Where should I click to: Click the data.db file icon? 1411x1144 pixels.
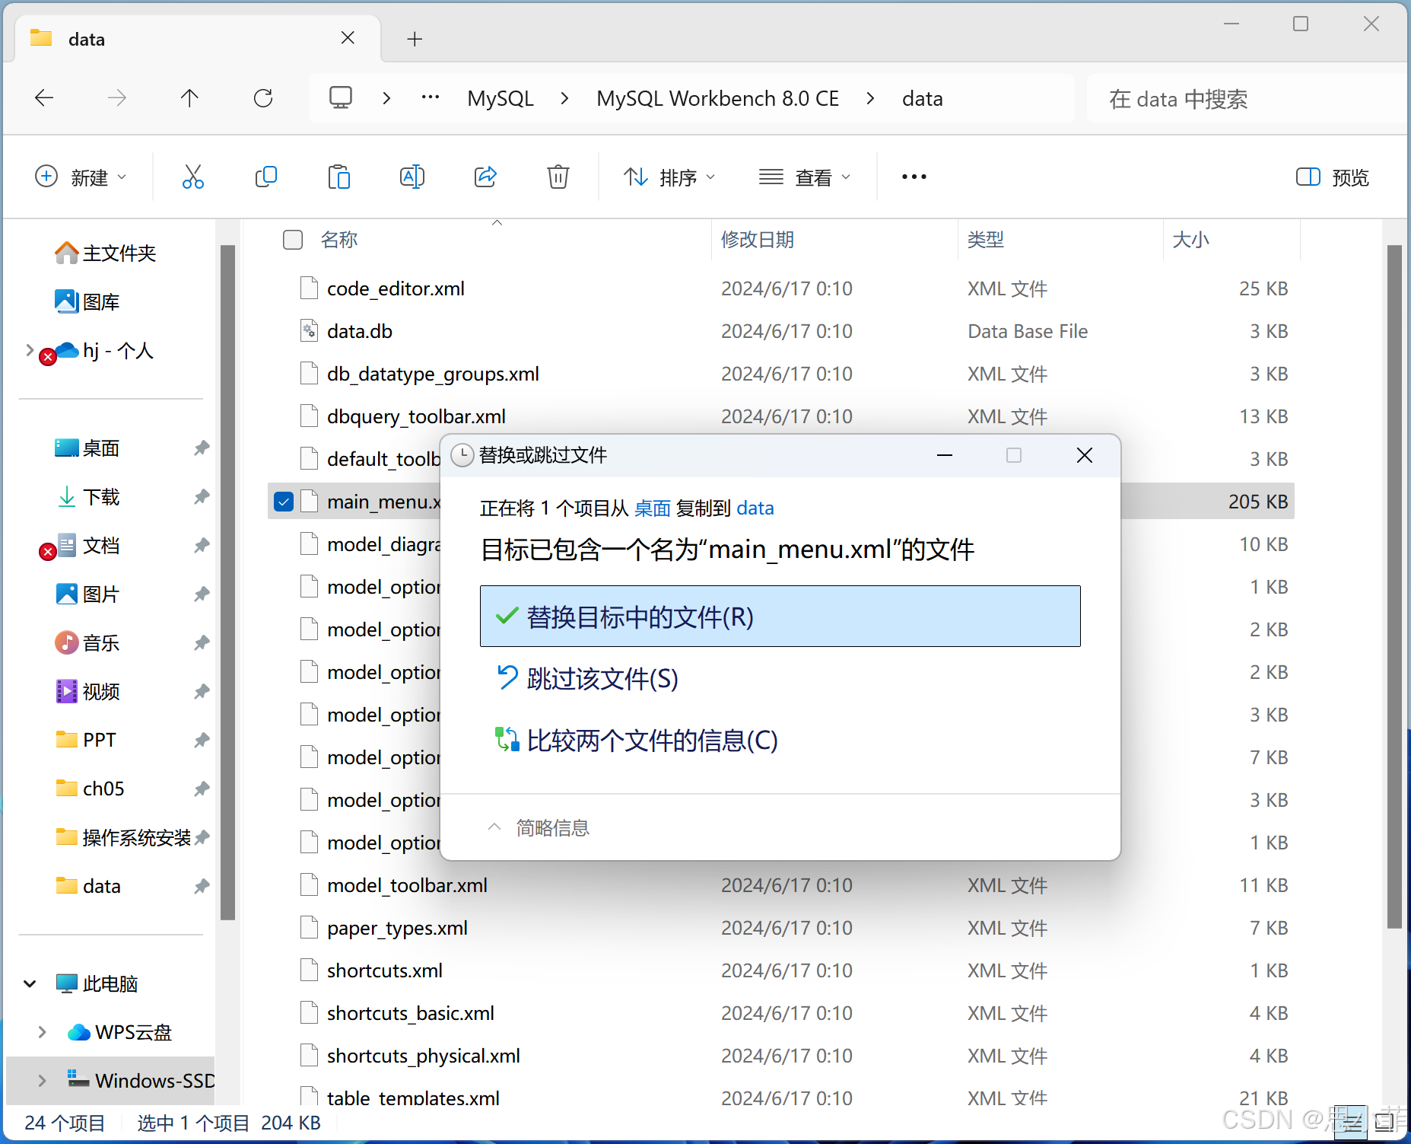click(x=309, y=331)
